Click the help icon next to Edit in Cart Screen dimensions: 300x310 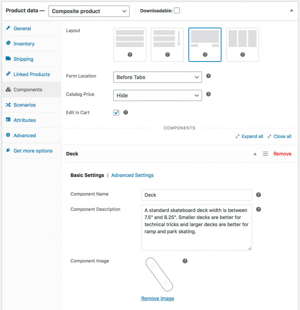point(126,112)
